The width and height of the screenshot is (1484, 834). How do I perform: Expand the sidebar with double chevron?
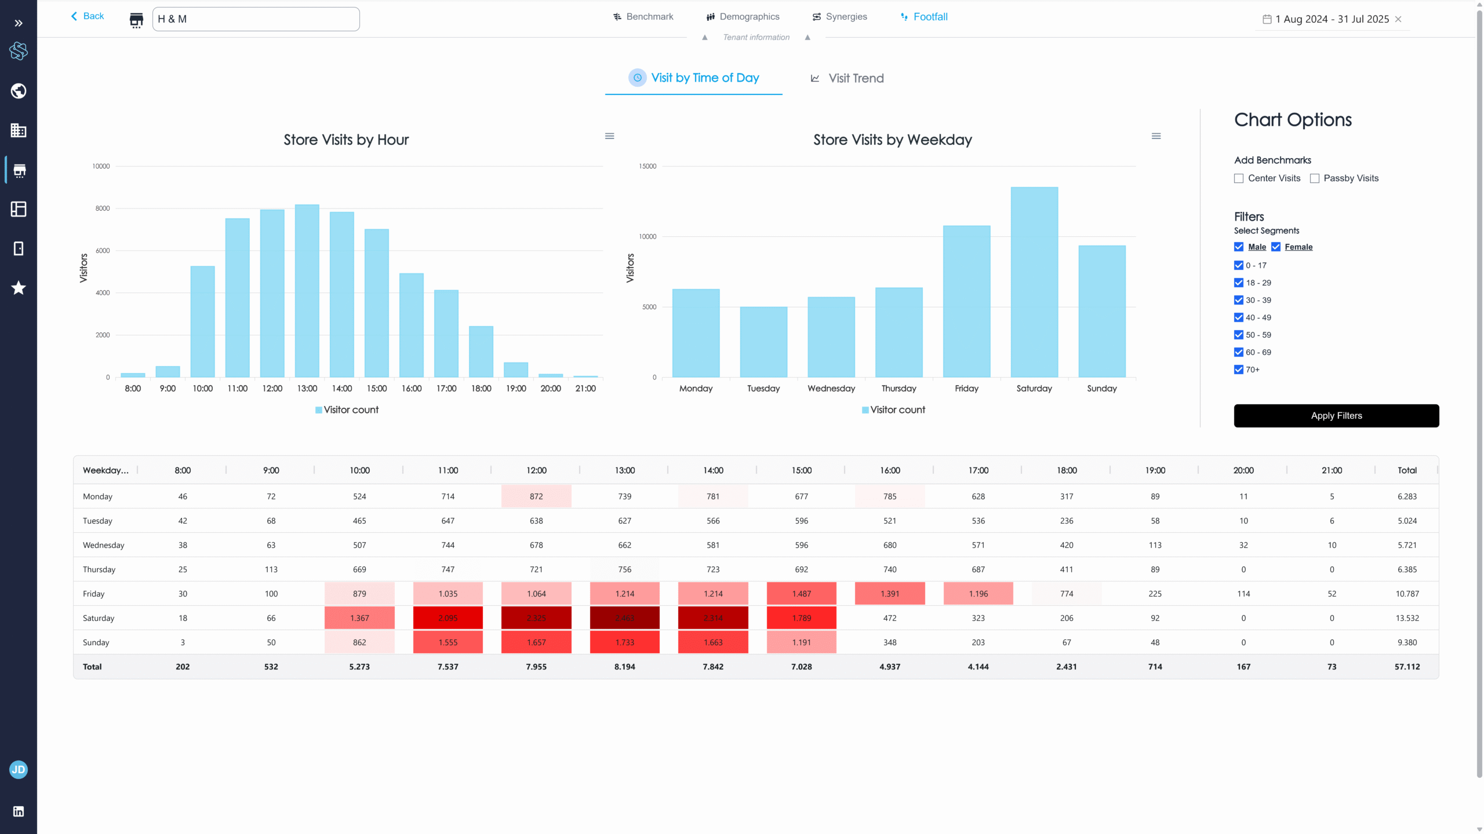click(x=19, y=23)
